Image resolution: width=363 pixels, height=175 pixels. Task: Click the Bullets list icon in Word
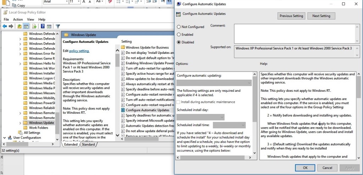pos(118,1)
